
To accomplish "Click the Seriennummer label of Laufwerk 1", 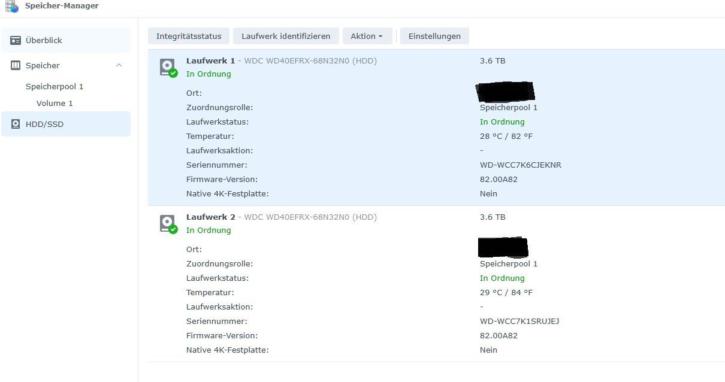I will click(217, 165).
